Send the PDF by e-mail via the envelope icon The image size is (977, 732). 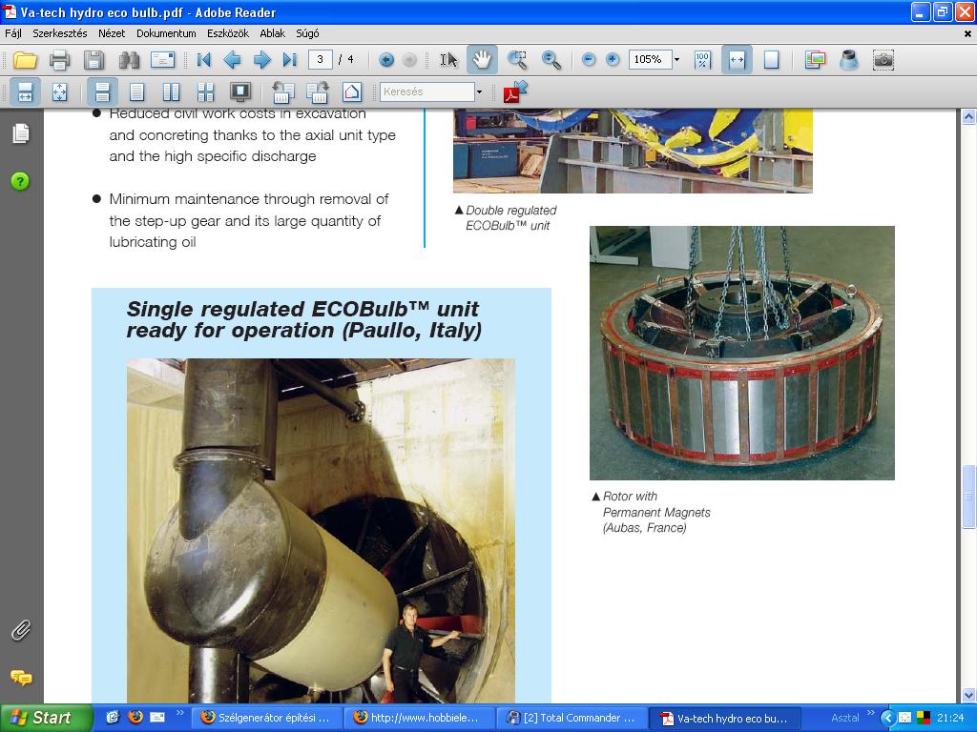(162, 60)
